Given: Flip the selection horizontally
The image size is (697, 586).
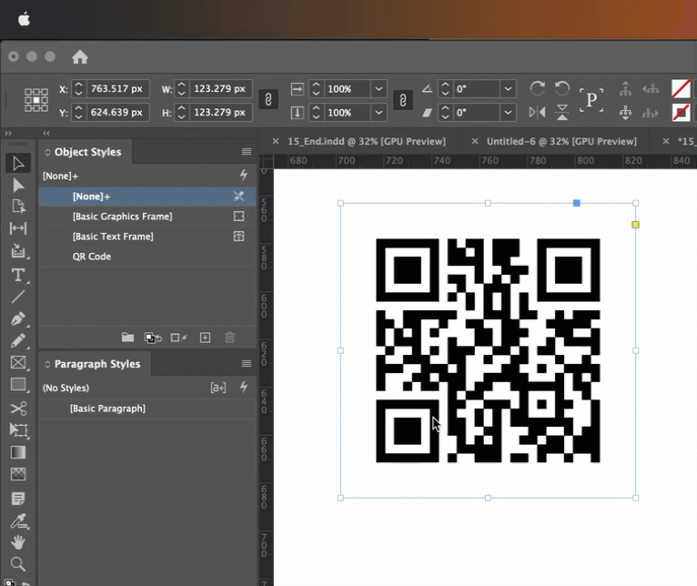Looking at the screenshot, I should tap(537, 112).
